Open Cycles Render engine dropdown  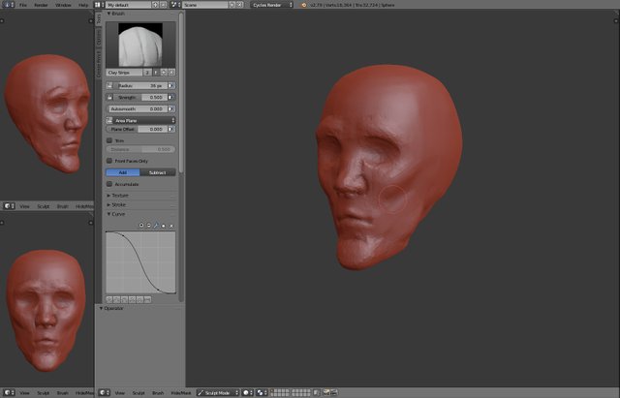click(x=269, y=5)
